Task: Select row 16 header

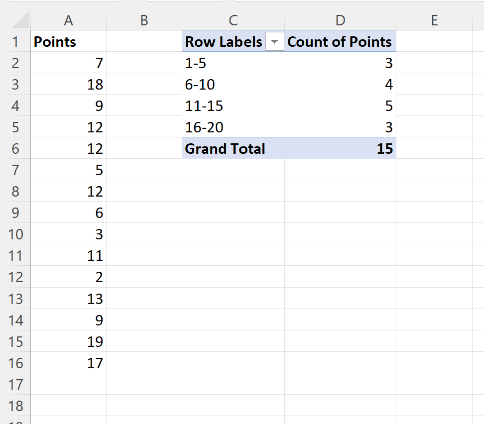Action: tap(15, 363)
